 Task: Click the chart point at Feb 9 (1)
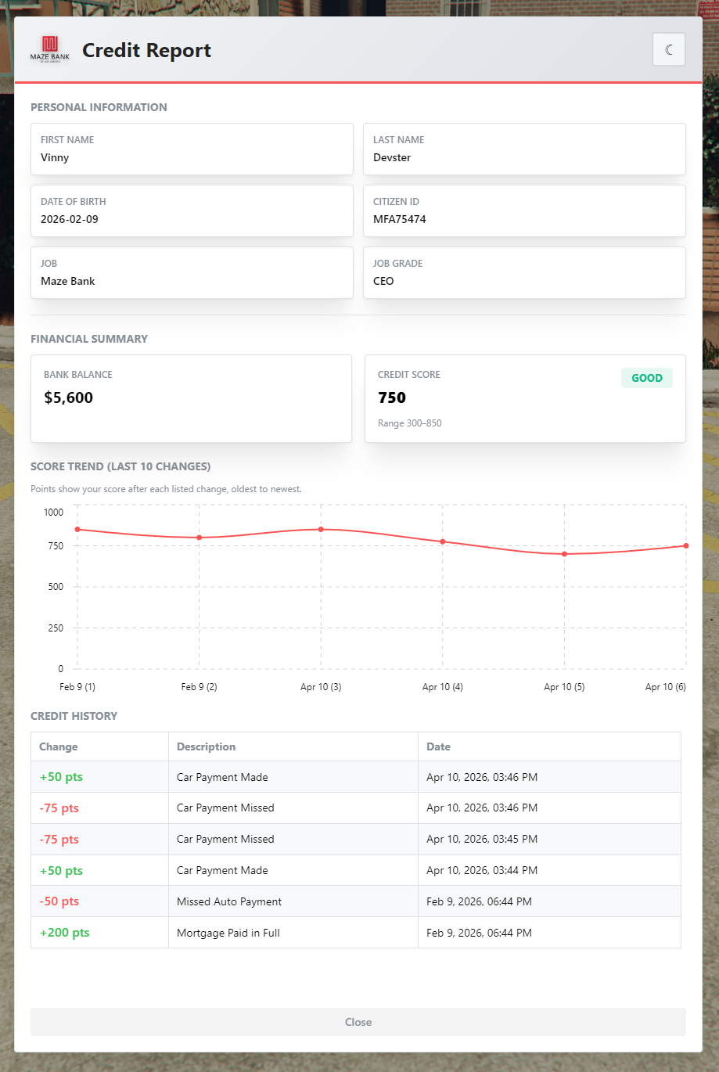(x=77, y=530)
